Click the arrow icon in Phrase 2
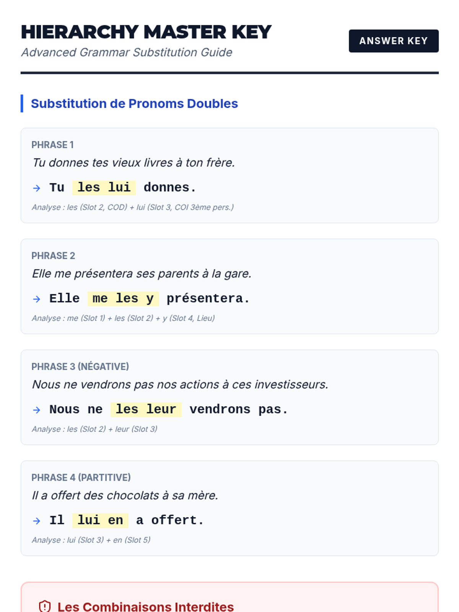The height and width of the screenshot is (612, 459). coord(37,299)
